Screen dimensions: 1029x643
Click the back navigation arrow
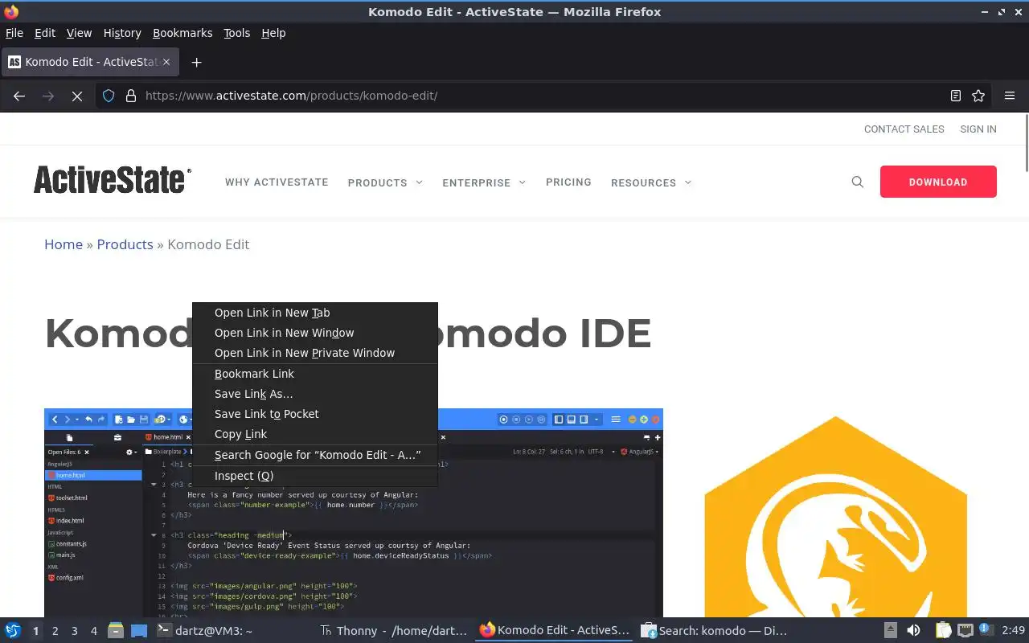coord(19,96)
